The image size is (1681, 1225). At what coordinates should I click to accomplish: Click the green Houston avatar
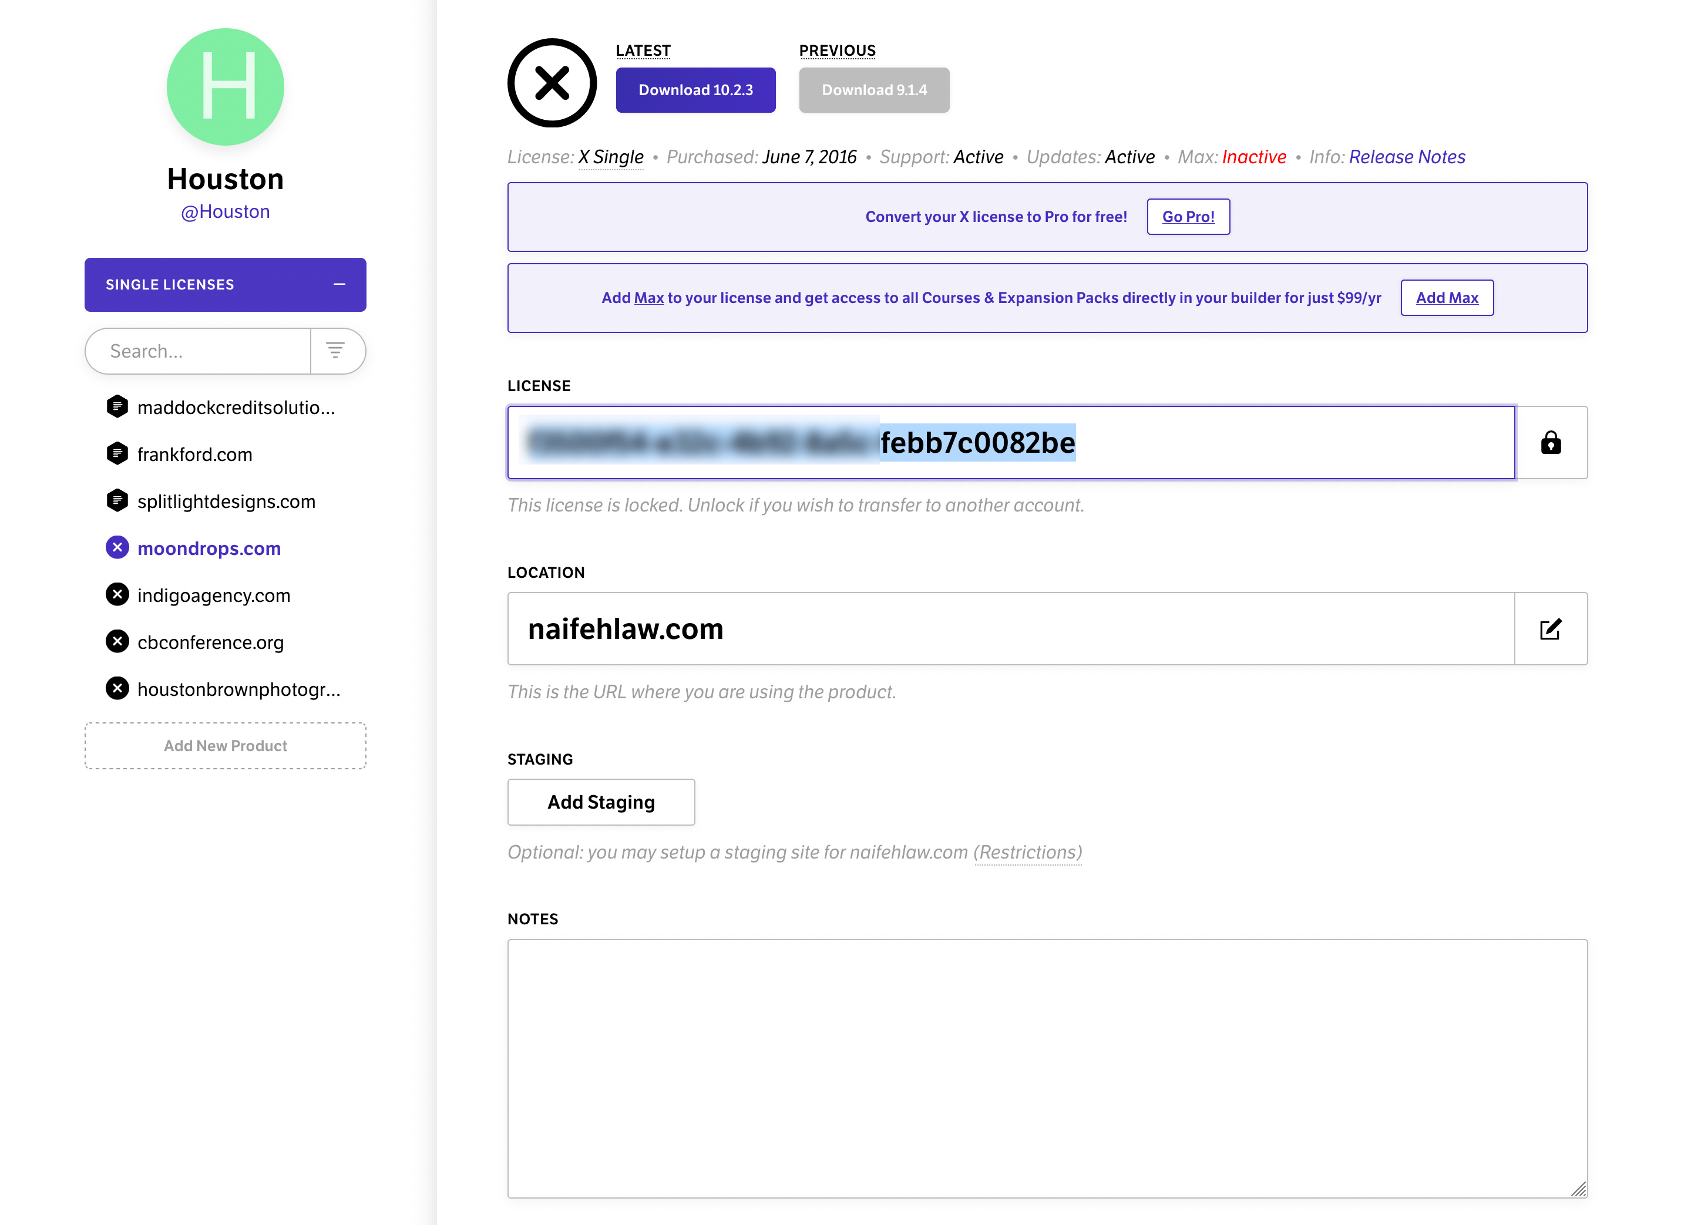[226, 87]
